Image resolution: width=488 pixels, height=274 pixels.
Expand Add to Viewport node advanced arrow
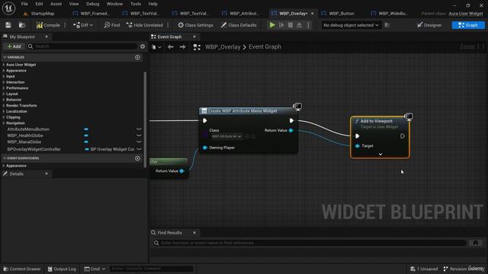click(380, 154)
